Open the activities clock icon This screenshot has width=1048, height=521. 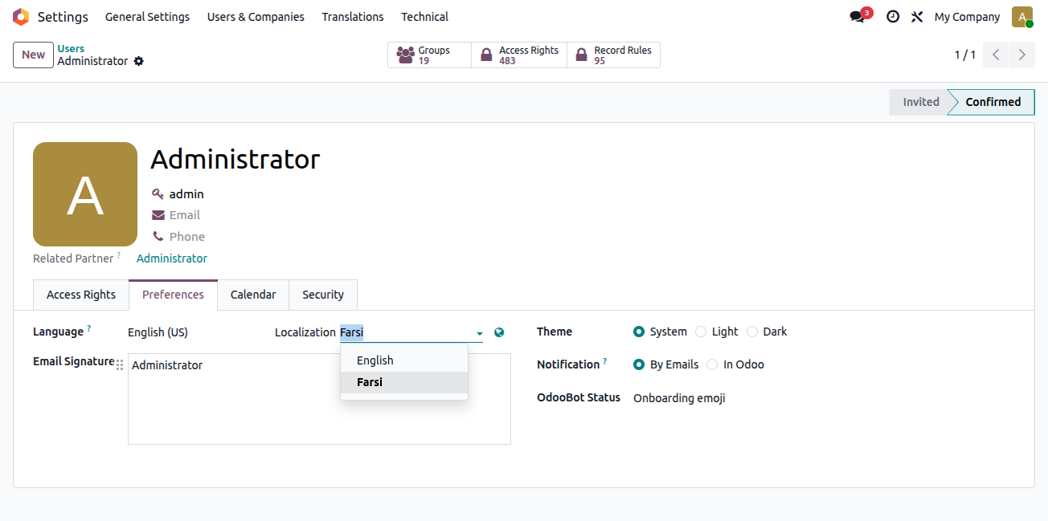pos(893,17)
